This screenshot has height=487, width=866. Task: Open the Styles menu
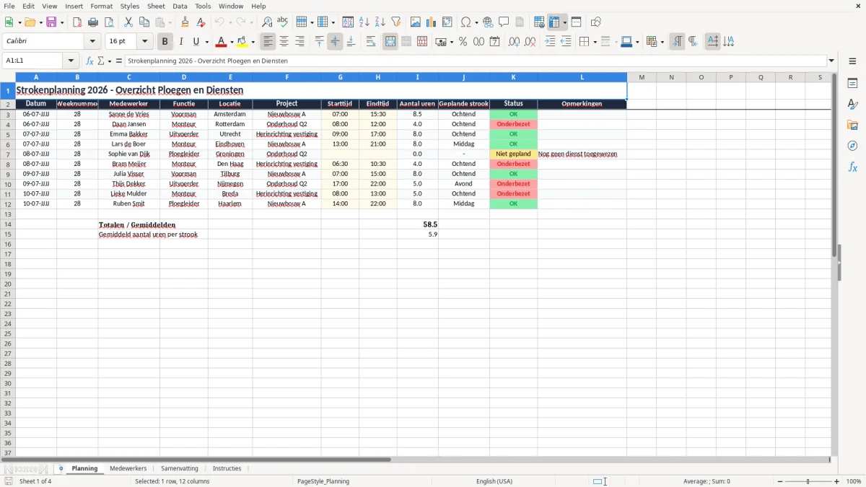[130, 6]
